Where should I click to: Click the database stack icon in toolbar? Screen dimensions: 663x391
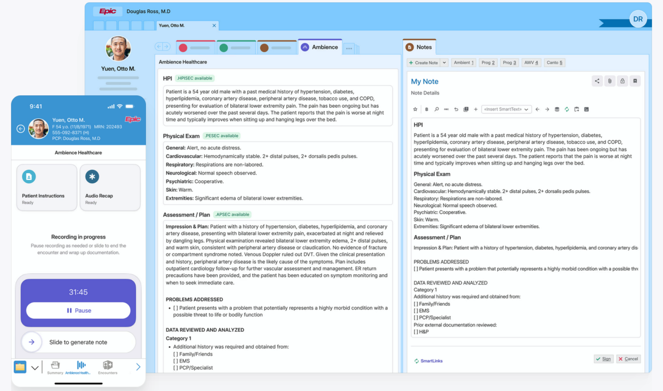557,109
